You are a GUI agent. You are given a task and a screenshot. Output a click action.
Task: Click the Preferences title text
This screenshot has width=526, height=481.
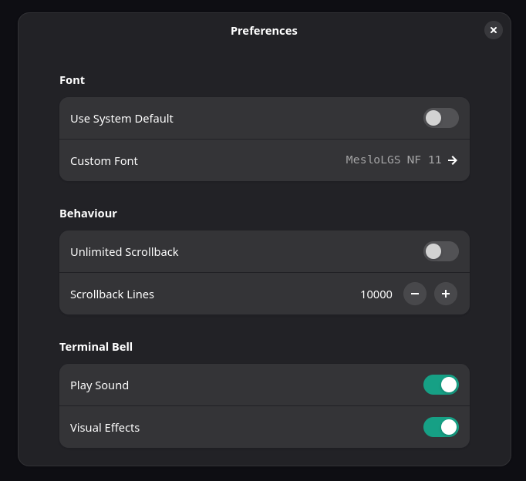[x=264, y=31]
